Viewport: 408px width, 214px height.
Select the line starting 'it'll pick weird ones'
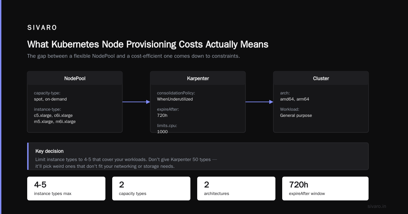point(105,166)
